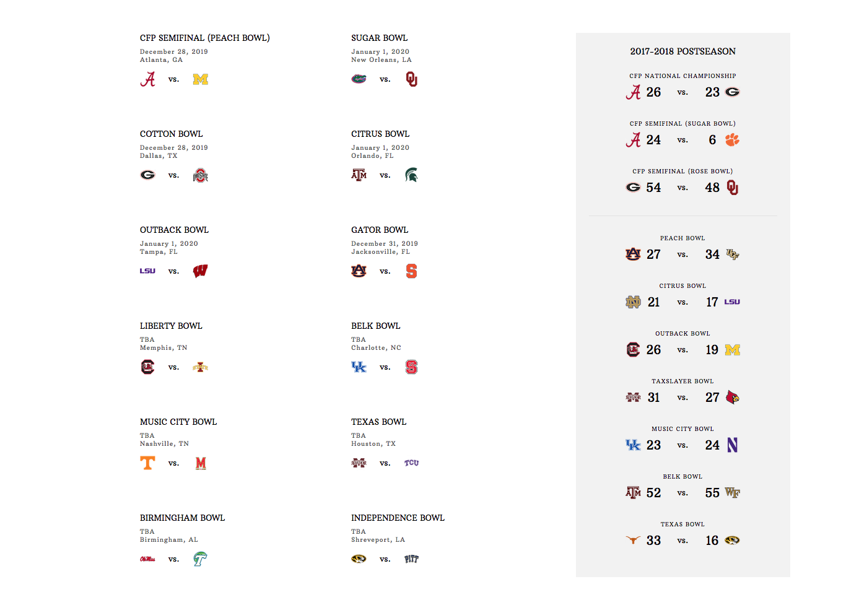Select the Michigan State Spartan logo in Citrus Bowl

click(x=411, y=175)
